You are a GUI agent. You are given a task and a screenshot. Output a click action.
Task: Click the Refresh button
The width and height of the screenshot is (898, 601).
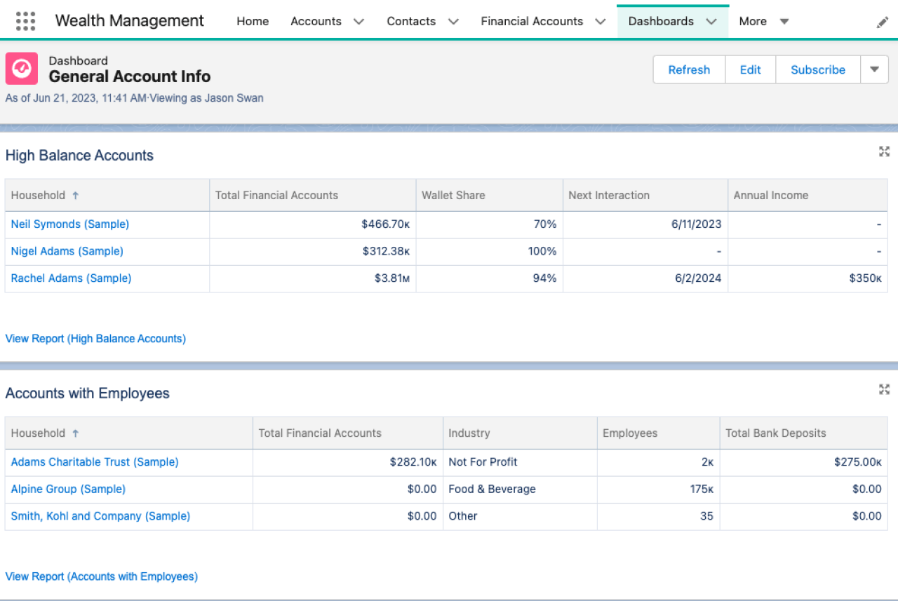[689, 69]
